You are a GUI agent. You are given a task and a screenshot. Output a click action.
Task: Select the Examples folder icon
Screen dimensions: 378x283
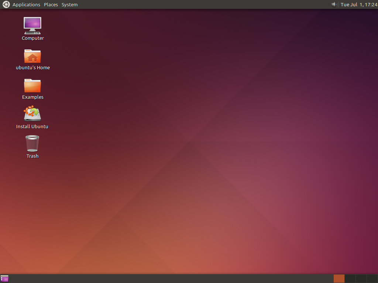click(32, 85)
